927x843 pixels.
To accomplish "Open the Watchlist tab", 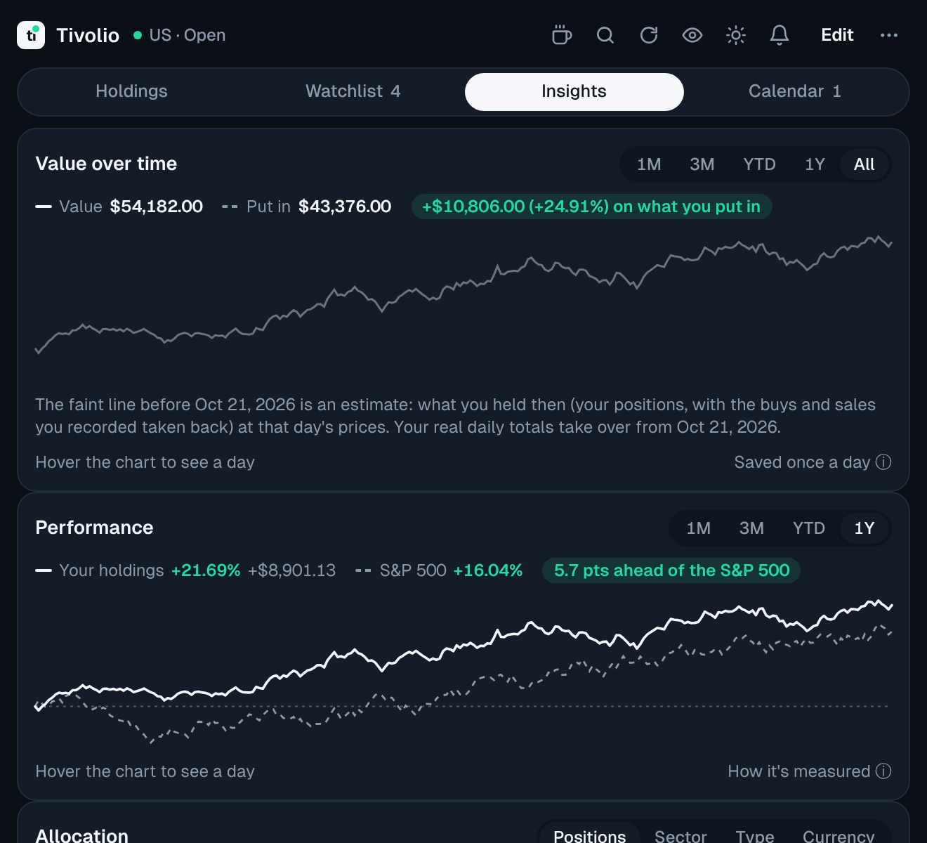I will [x=353, y=91].
